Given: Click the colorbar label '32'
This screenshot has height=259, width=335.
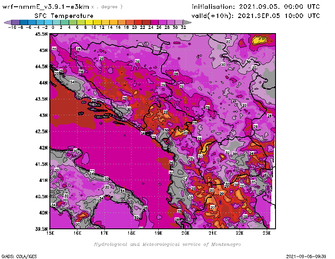Looking at the screenshot, I should 183,27.
